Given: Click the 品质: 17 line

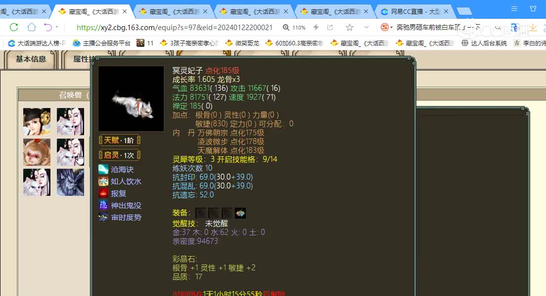Looking at the screenshot, I should pos(187,277).
